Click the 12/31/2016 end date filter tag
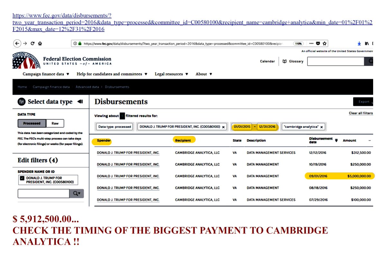 coord(267,127)
